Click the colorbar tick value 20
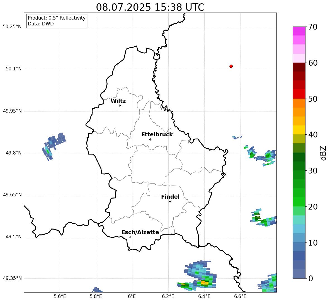Viewport: 330px width, 302px height. click(313, 207)
